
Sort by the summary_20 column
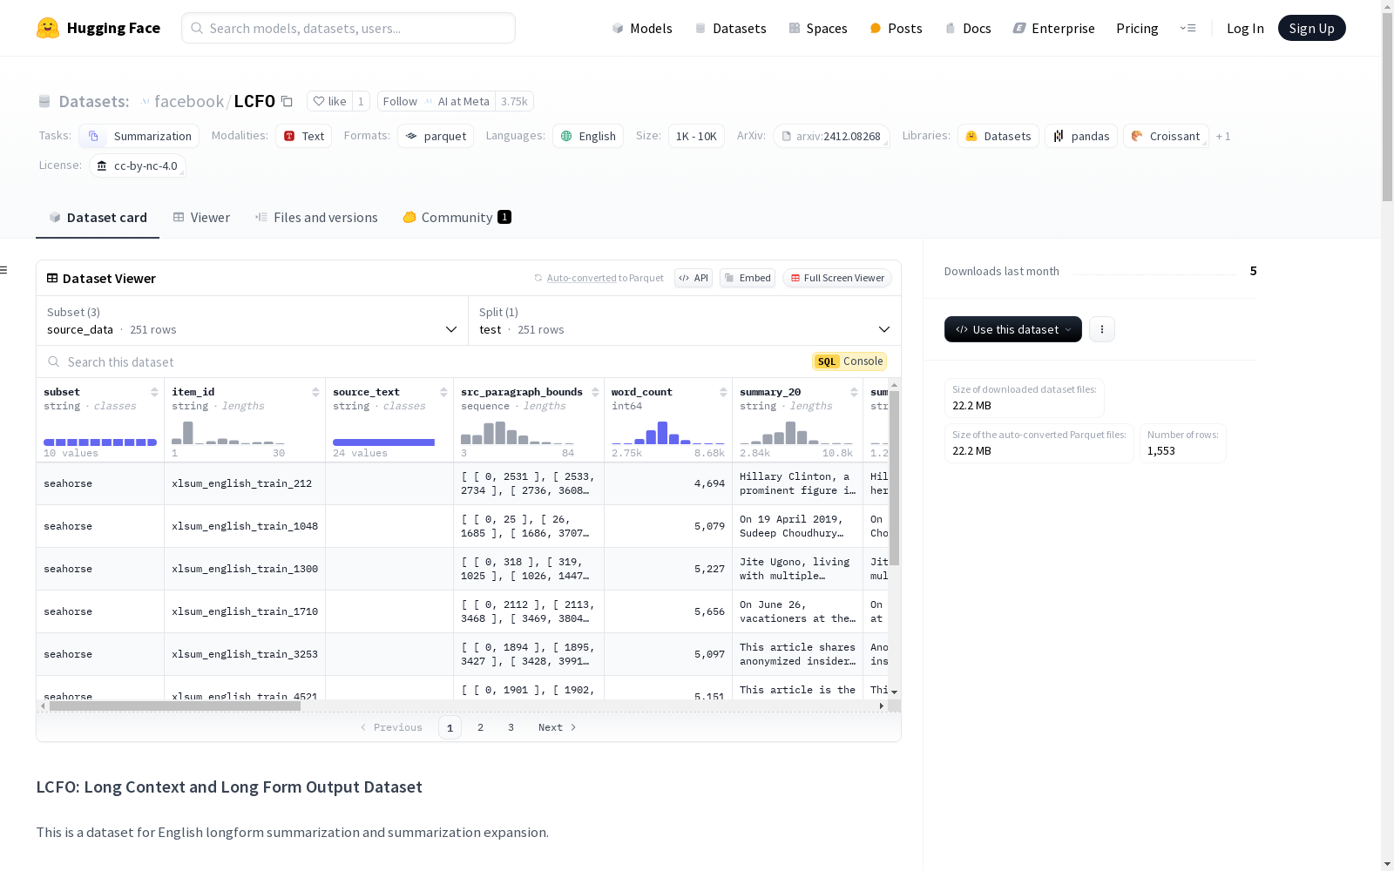[854, 392]
